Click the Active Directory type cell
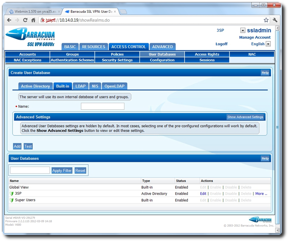The image size is (289, 242). point(154,193)
